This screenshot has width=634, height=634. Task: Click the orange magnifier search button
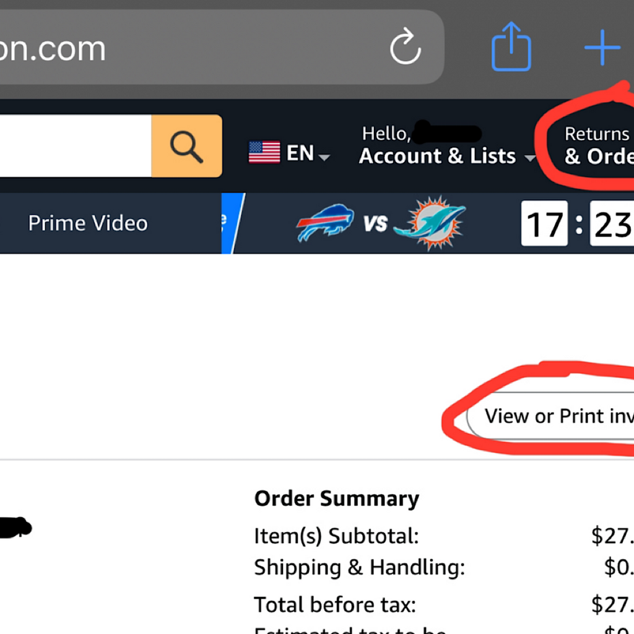[186, 146]
